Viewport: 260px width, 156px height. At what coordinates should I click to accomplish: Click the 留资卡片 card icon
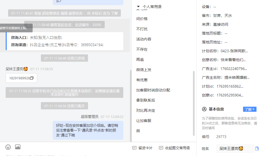pos(134,148)
